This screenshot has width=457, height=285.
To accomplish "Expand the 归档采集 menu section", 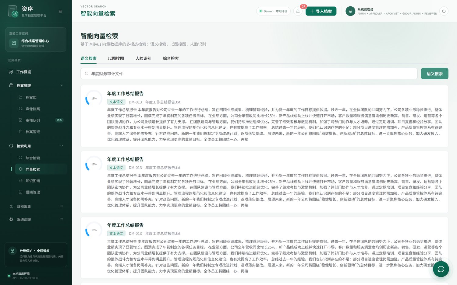I will (x=36, y=206).
